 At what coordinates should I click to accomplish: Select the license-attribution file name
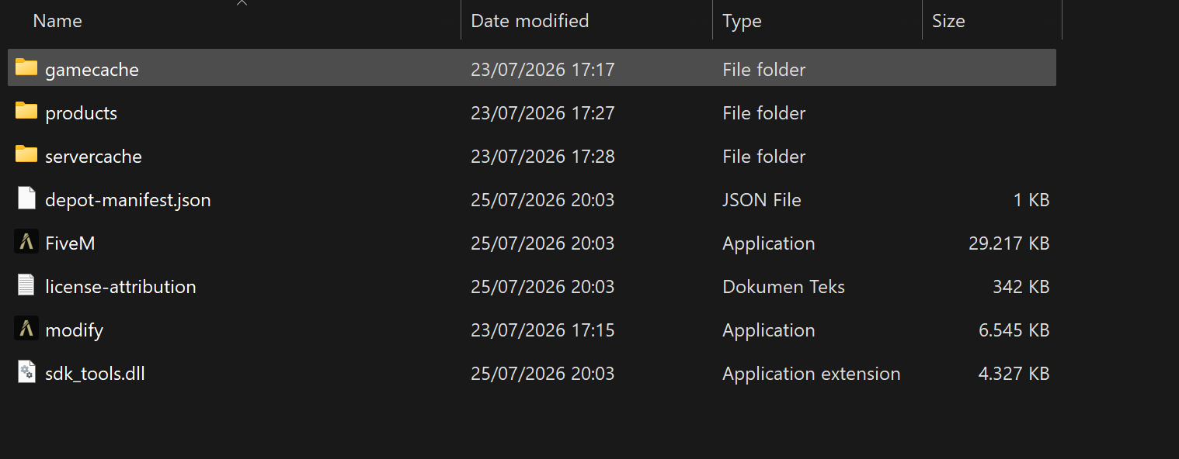point(120,287)
